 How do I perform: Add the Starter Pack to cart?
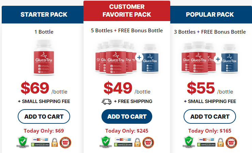pyautogui.click(x=44, y=116)
